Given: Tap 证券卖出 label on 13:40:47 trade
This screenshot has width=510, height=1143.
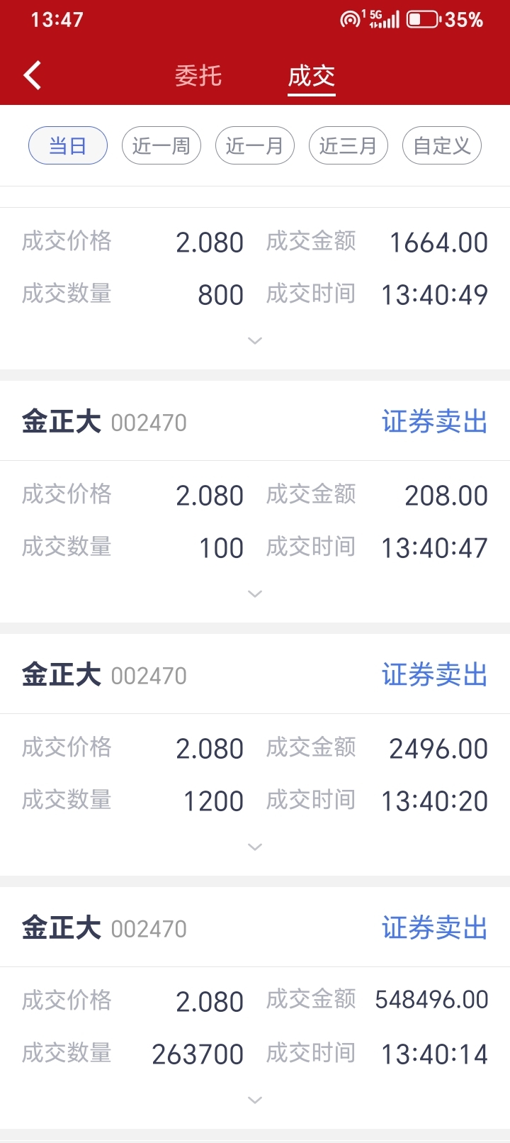Looking at the screenshot, I should click(435, 422).
